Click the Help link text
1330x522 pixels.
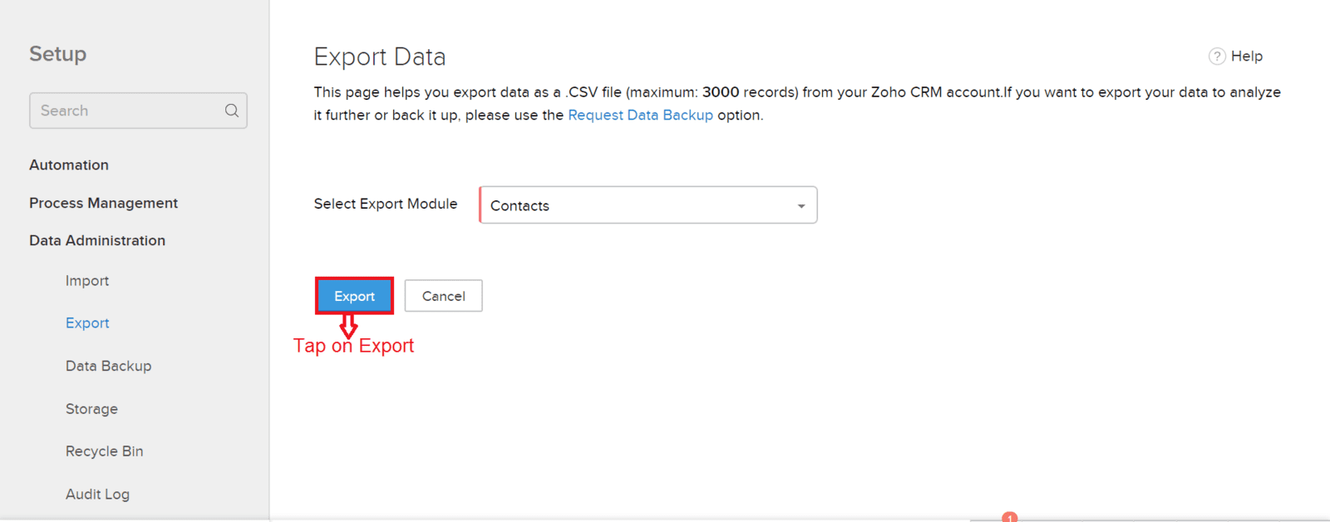[1247, 57]
